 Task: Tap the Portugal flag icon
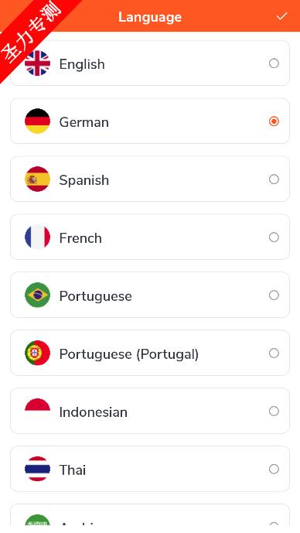click(x=37, y=353)
